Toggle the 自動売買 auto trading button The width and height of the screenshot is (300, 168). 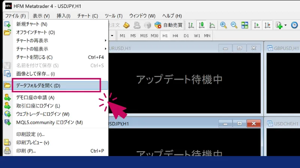(168, 25)
